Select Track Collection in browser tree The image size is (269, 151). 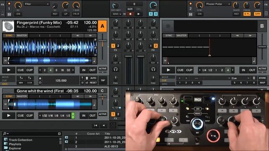pyautogui.click(x=21, y=140)
